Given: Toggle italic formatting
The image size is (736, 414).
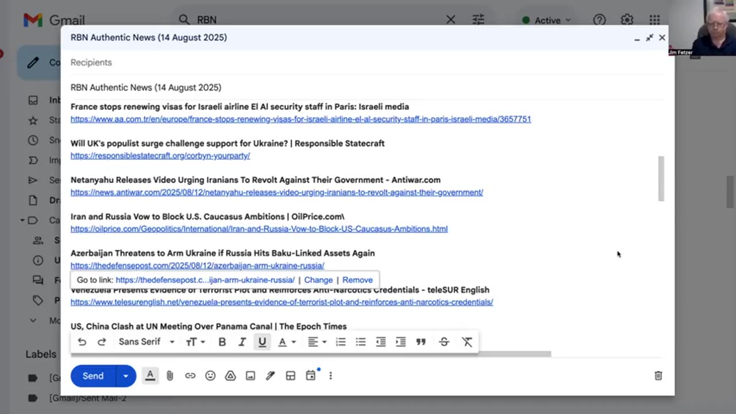Looking at the screenshot, I should tap(242, 342).
